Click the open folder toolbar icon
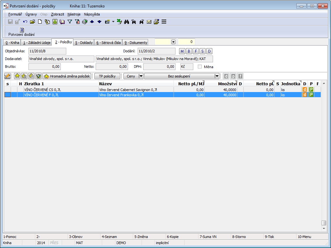The image size is (331, 248). tap(32, 22)
